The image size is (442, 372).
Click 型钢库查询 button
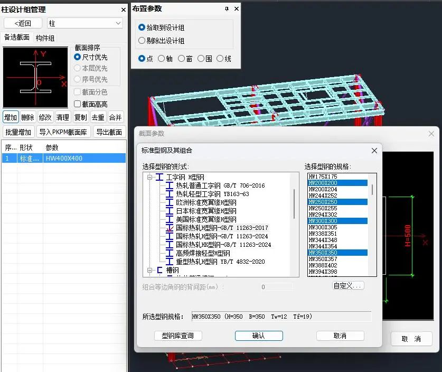(x=178, y=336)
